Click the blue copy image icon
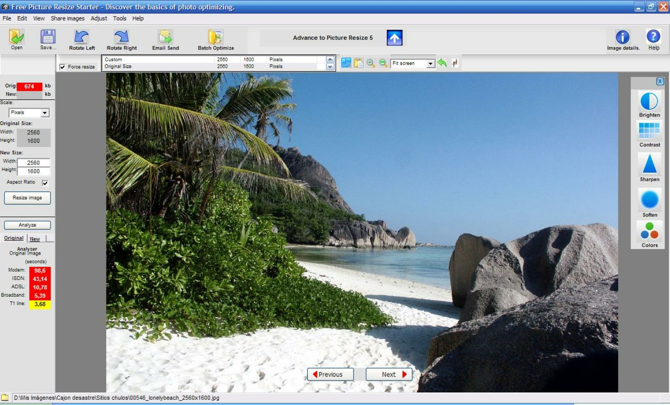Screen dimensions: 670x405 coord(346,63)
